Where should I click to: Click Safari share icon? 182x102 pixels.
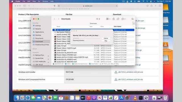152,6
